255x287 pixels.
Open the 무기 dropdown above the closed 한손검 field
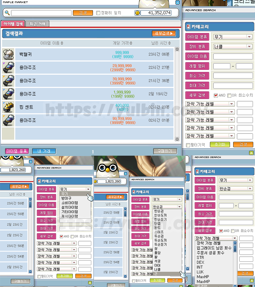click(236, 180)
